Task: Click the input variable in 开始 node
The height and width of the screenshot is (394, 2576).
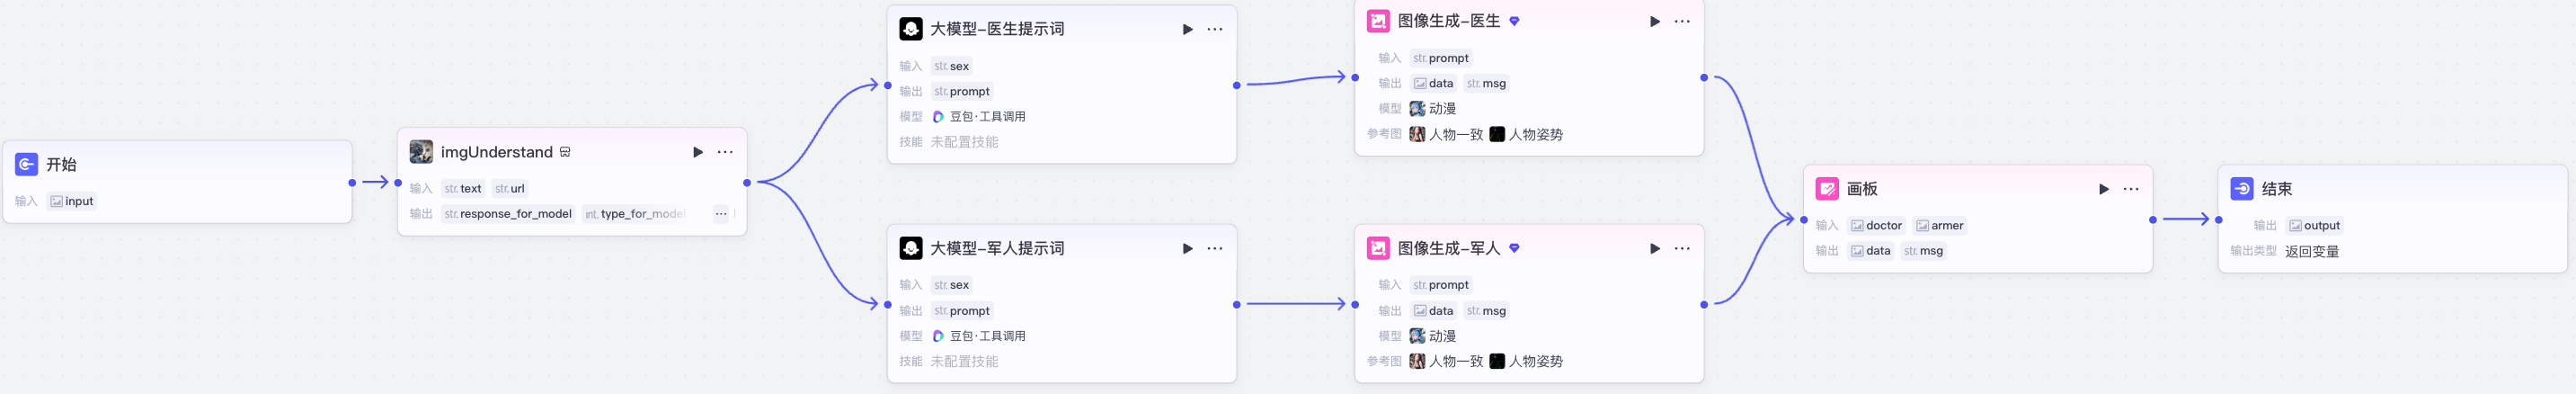Action: click(x=72, y=201)
